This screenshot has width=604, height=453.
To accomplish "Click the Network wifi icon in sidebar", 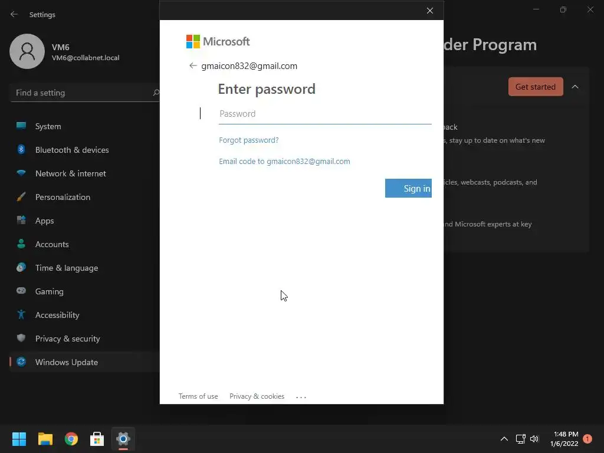I will point(21,173).
